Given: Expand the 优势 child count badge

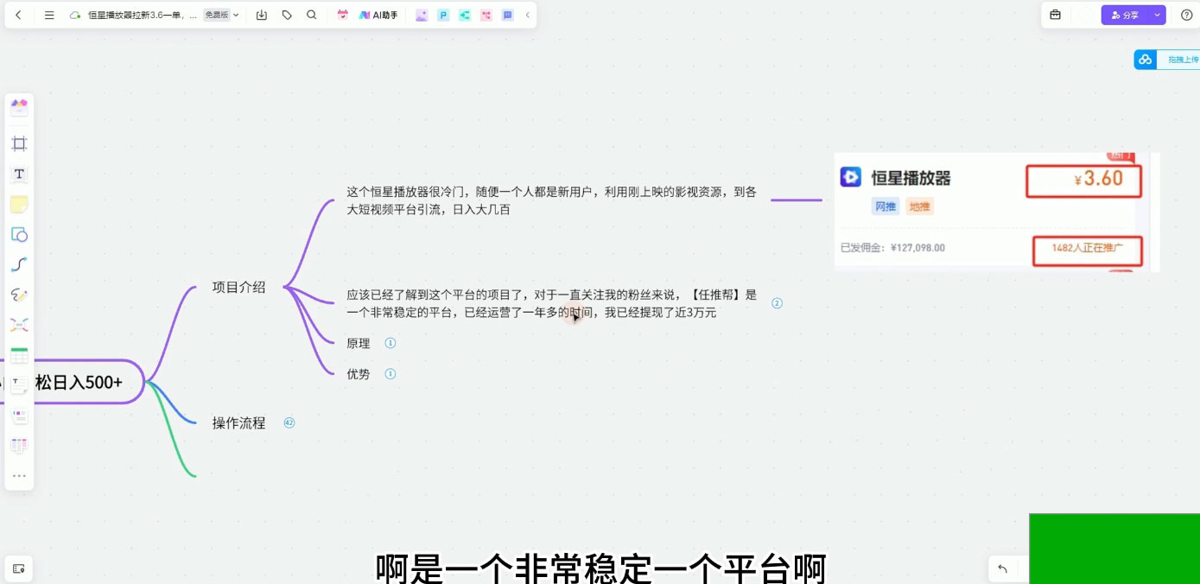Looking at the screenshot, I should [x=390, y=374].
